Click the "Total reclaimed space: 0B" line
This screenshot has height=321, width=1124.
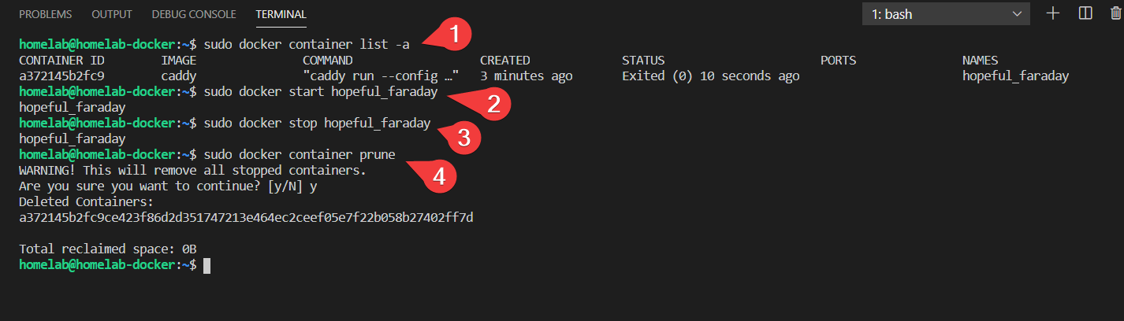pos(107,249)
